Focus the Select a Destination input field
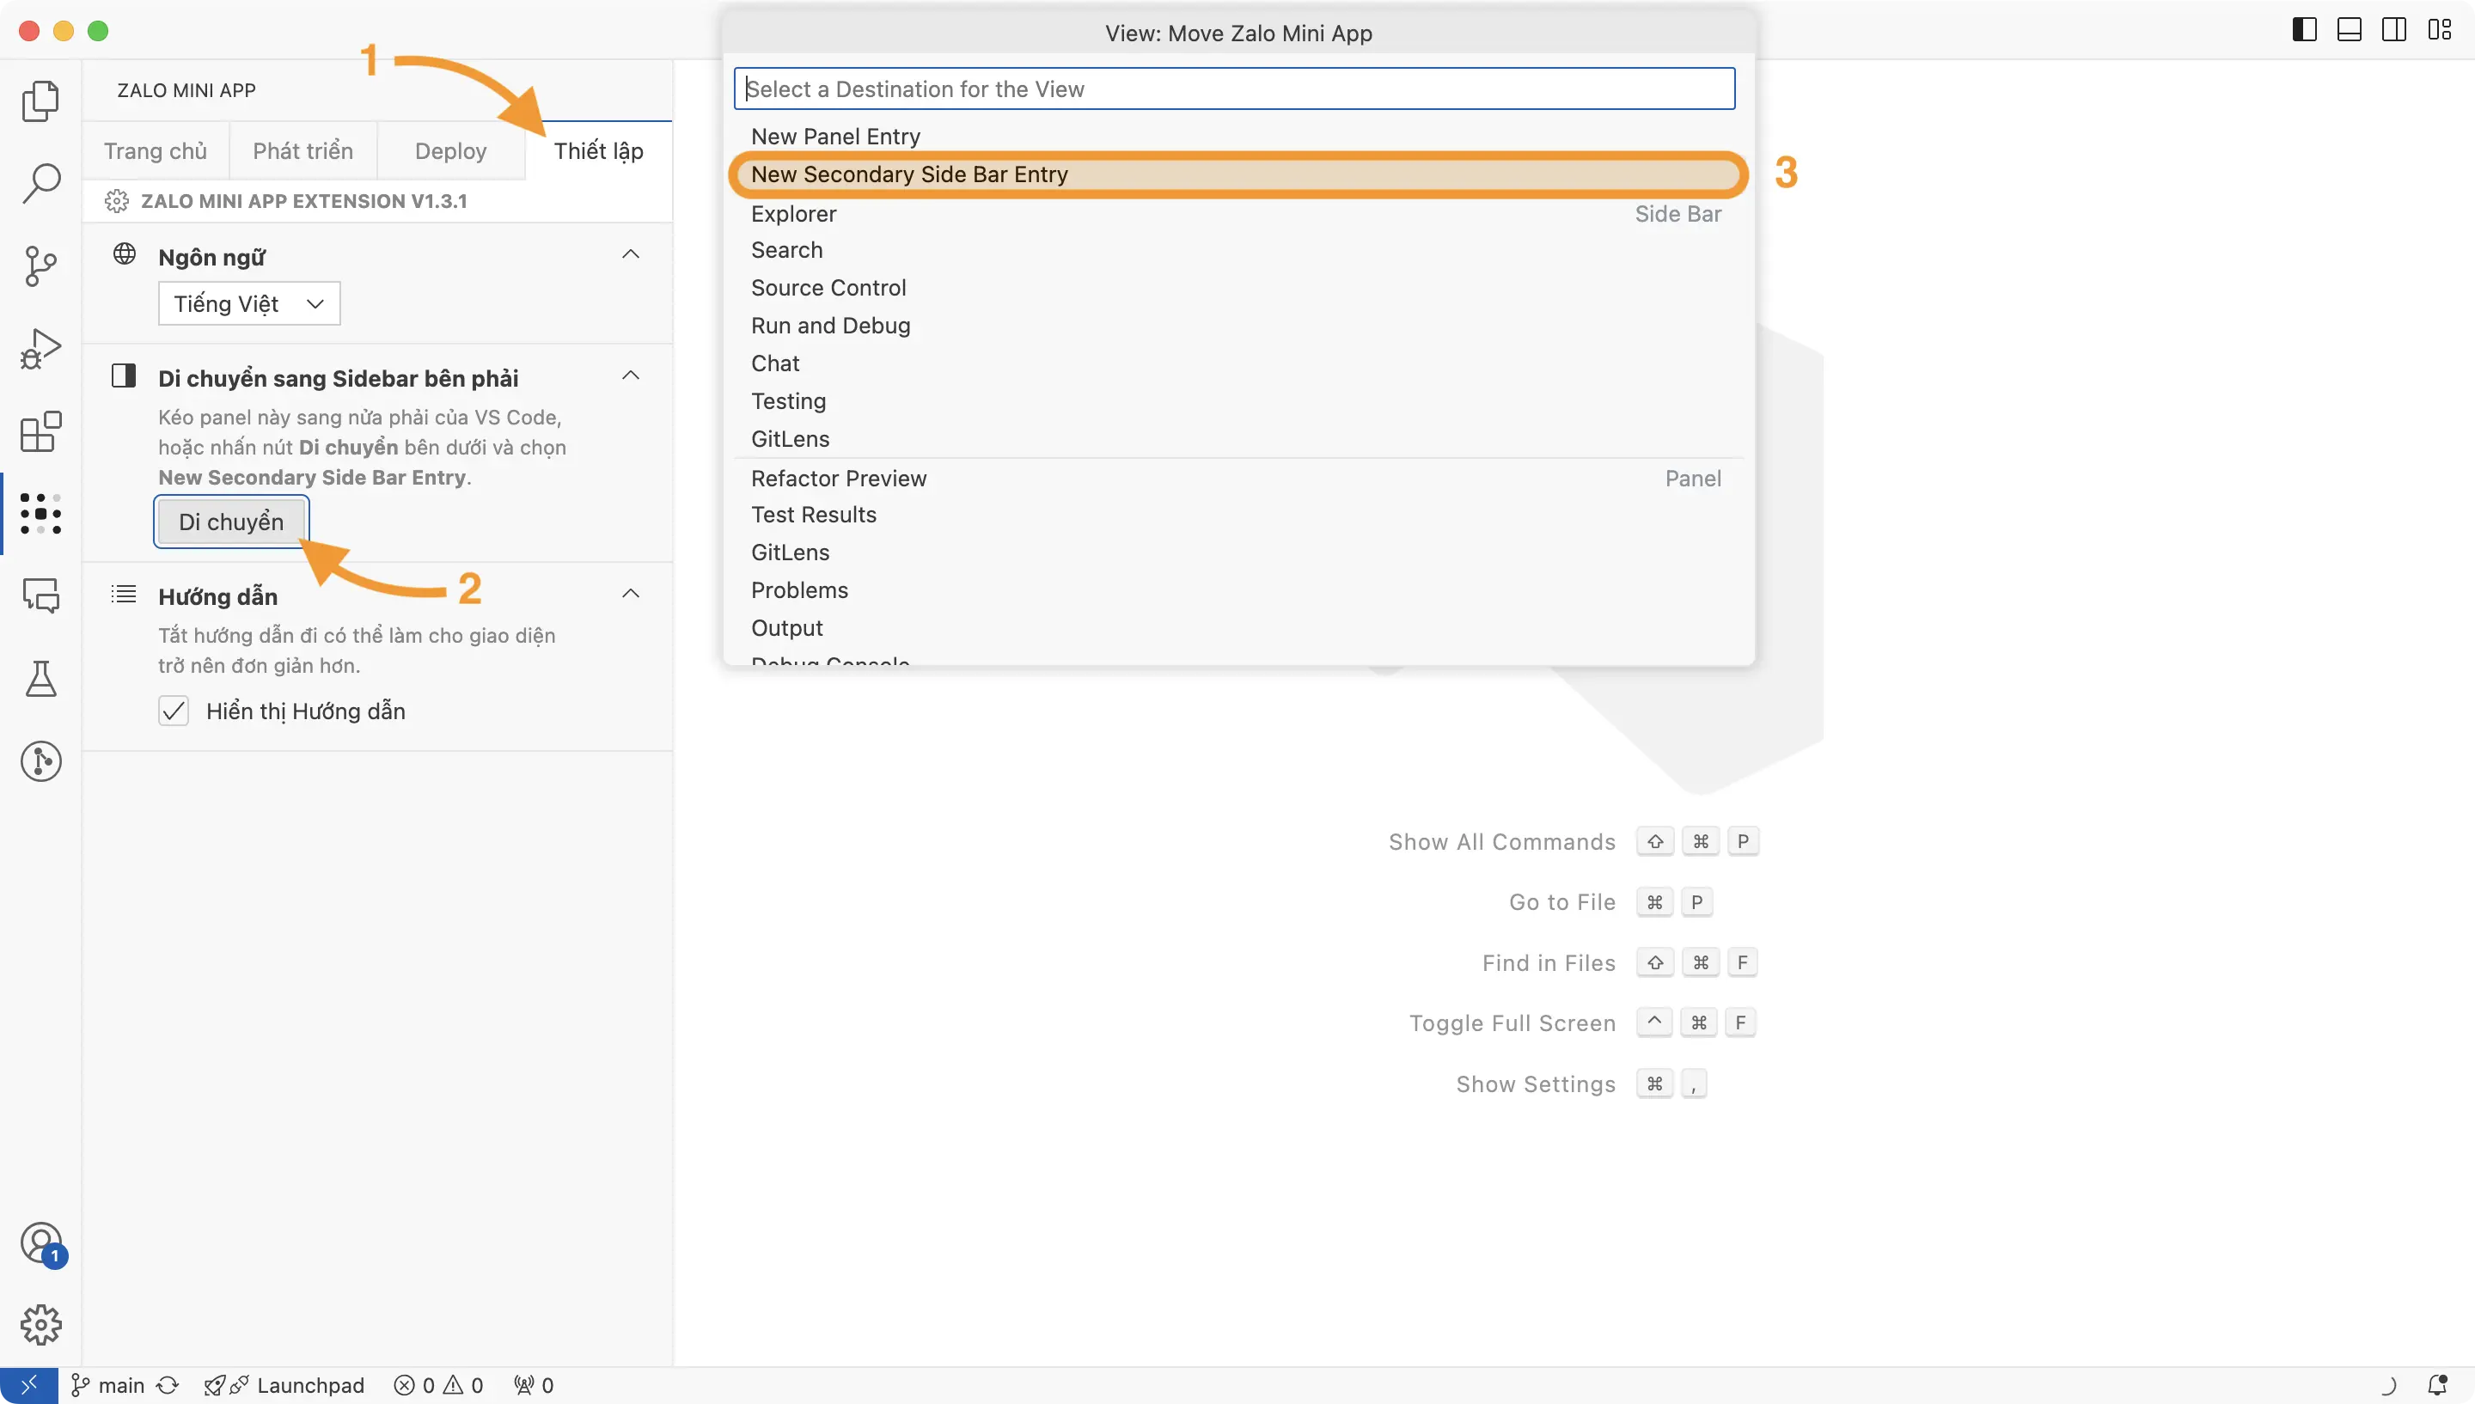2475x1404 pixels. [1234, 89]
